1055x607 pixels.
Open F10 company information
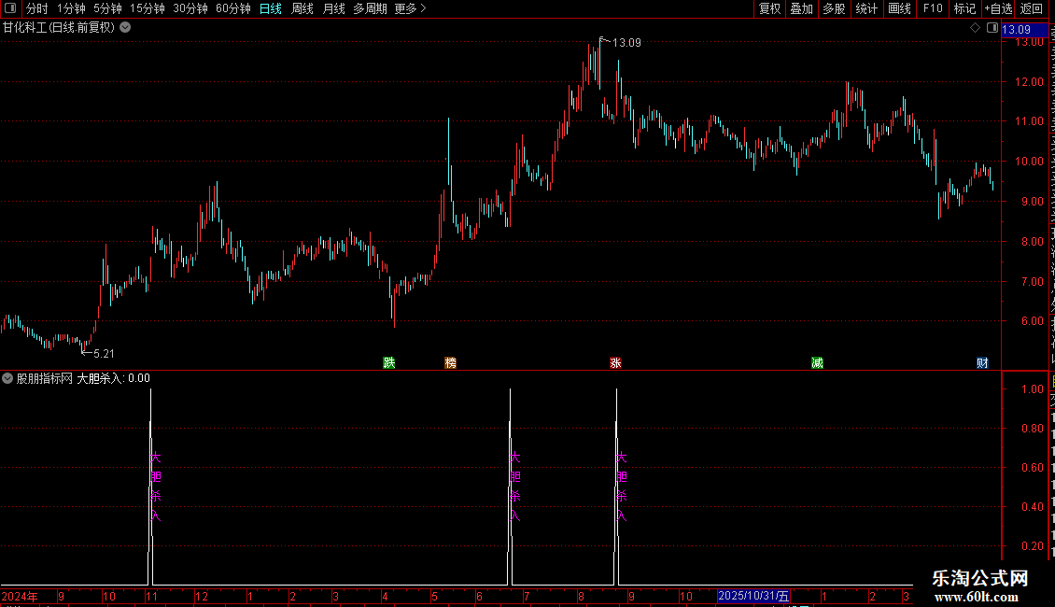933,8
